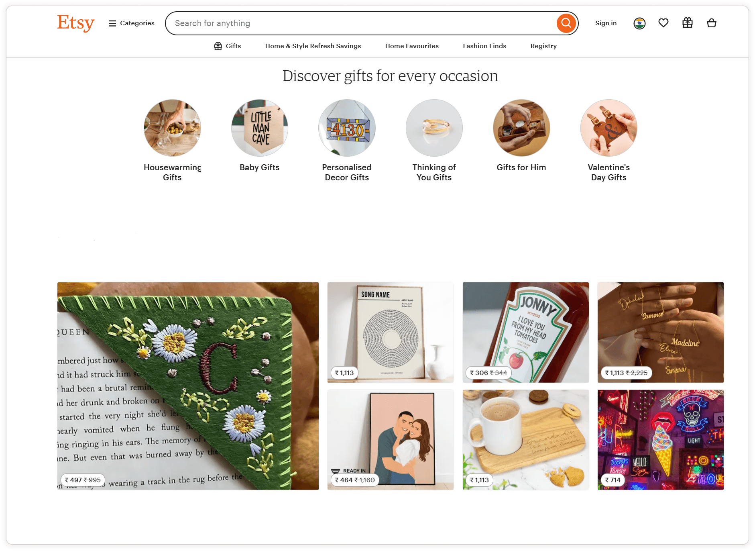Screen dimensions: 755x551
Task: Open the Fashion Finds link
Action: pyautogui.click(x=484, y=46)
